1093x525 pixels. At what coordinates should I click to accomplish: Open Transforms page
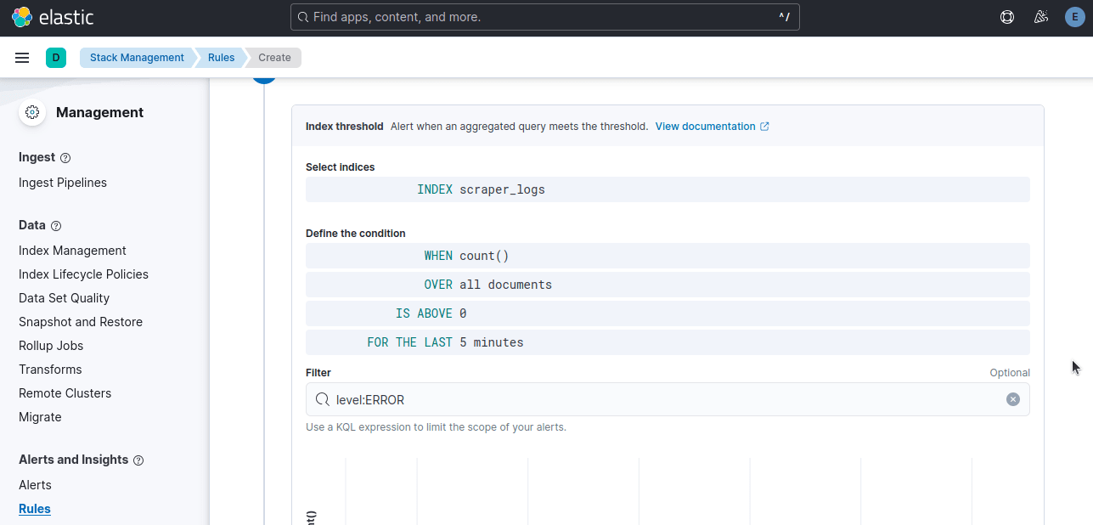(x=50, y=370)
